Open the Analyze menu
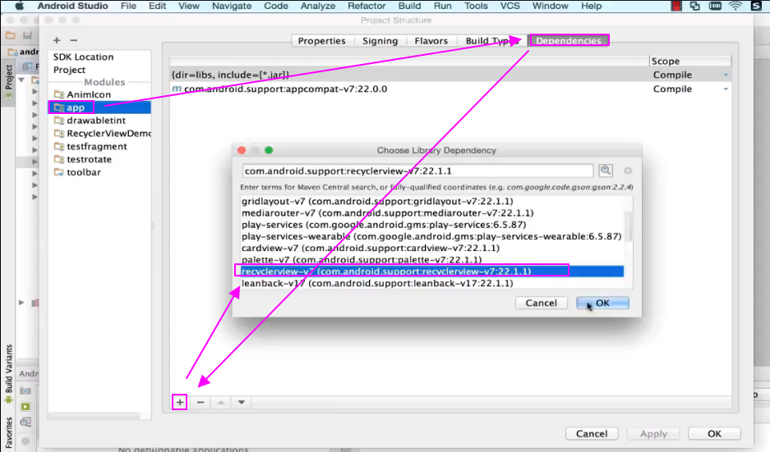 318,6
